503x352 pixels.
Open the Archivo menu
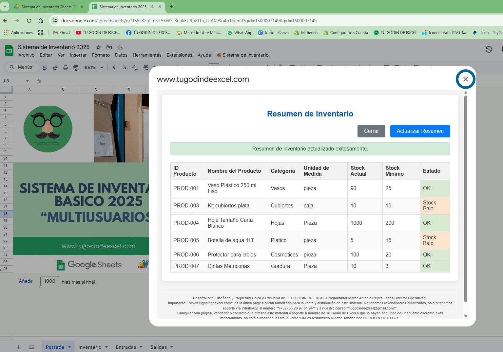point(26,55)
